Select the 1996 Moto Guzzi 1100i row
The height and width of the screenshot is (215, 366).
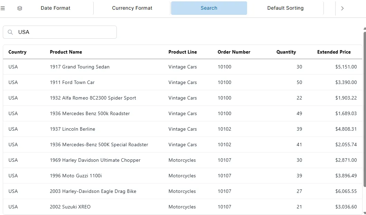138,176
